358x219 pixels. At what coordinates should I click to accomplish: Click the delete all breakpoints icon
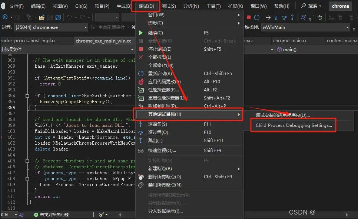point(141,177)
